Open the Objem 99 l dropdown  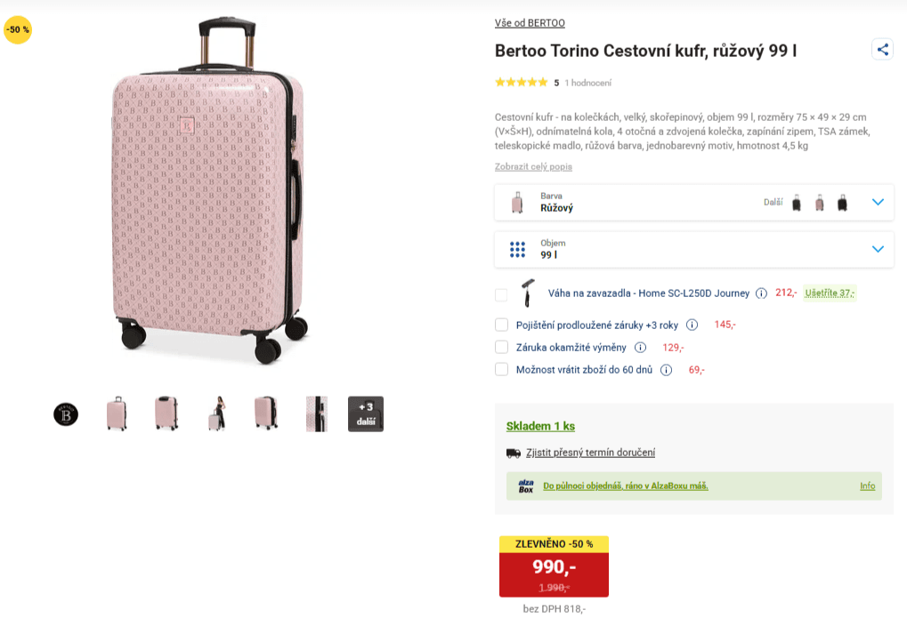click(x=878, y=249)
